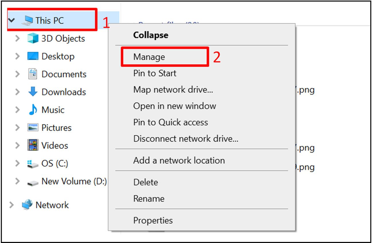Expand the Downloads folder chevron
The height and width of the screenshot is (243, 373).
click(17, 92)
